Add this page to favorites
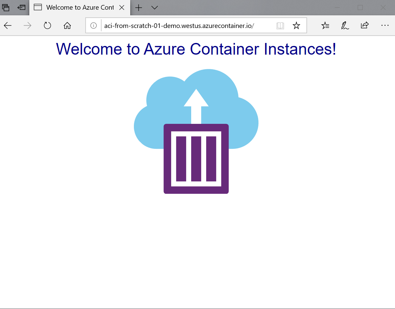The width and height of the screenshot is (395, 309). point(296,25)
